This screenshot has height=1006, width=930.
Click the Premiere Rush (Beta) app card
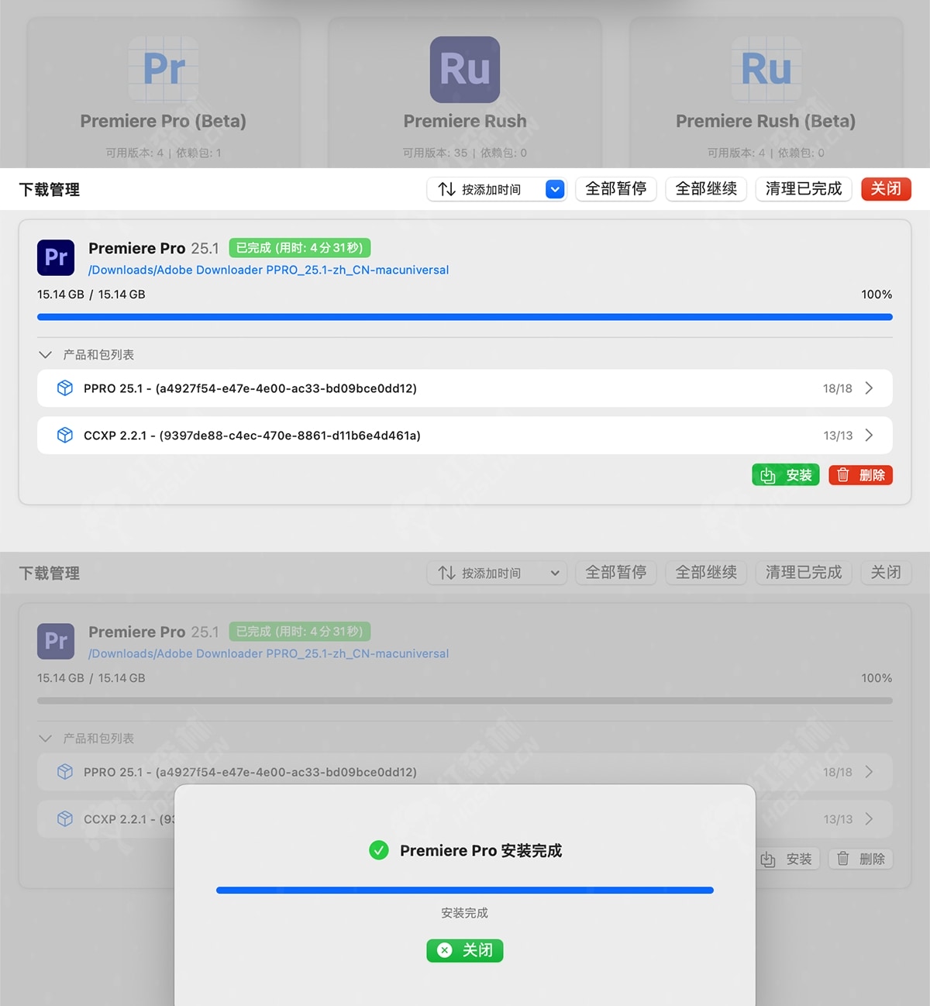766,93
